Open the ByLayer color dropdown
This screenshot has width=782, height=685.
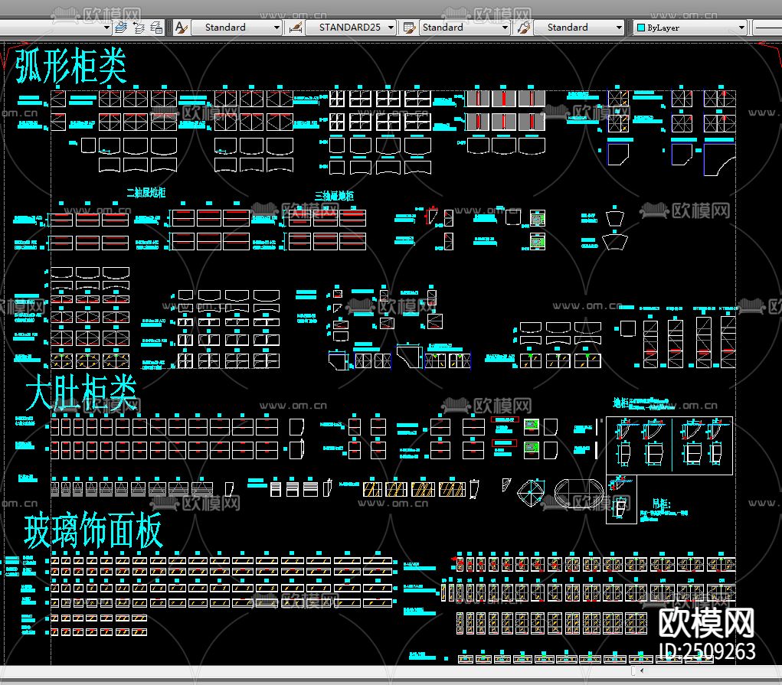point(690,28)
